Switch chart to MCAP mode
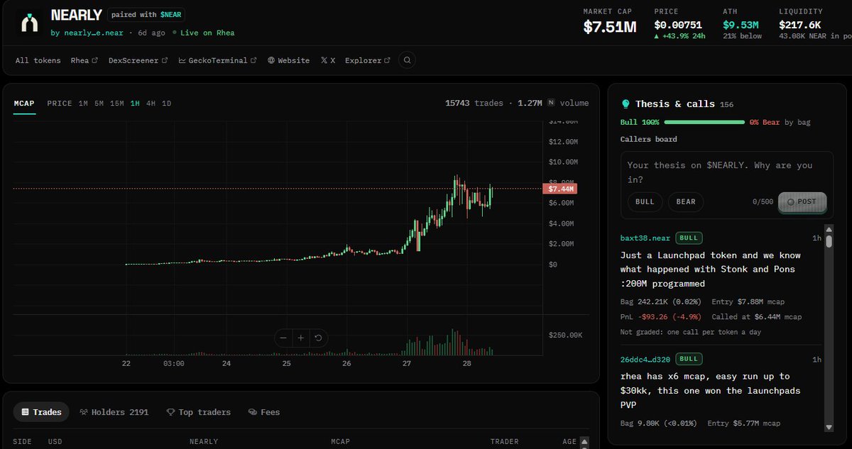The height and width of the screenshot is (449, 852). 24,103
